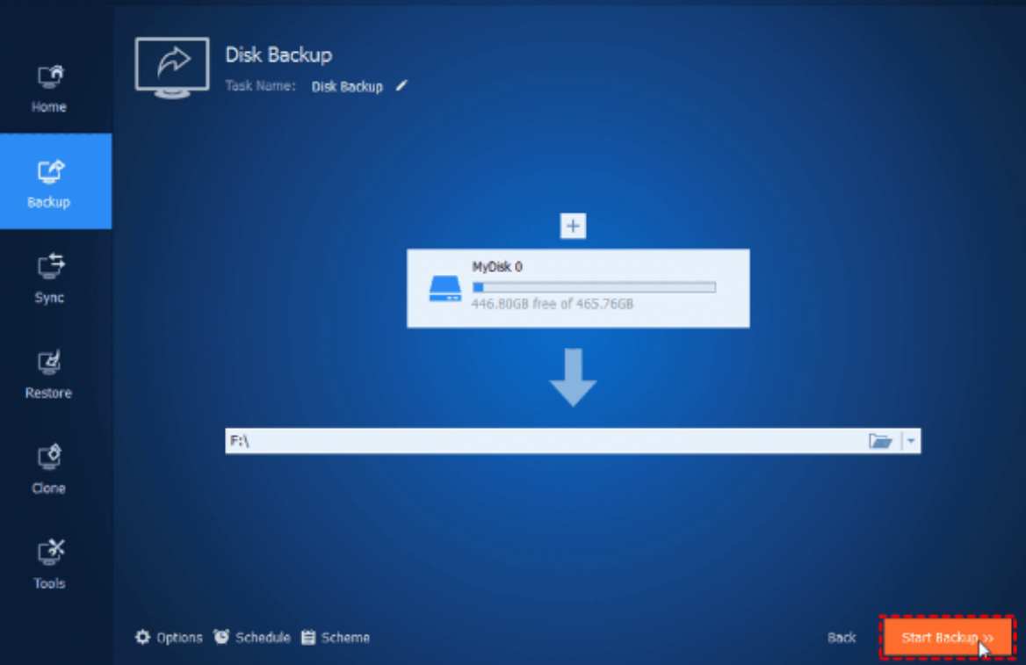This screenshot has height=665, width=1026.
Task: Select the MyDisk 0 source disk card
Action: coord(578,288)
